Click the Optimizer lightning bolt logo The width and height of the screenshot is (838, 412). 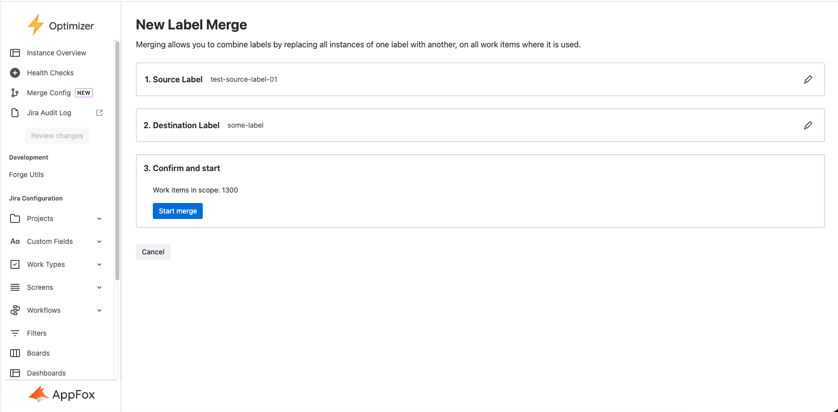pyautogui.click(x=35, y=25)
